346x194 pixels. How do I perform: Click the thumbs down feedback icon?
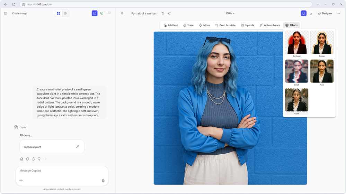(39, 159)
